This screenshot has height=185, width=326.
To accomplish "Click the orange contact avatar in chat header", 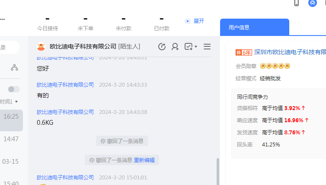I will click(41, 47).
